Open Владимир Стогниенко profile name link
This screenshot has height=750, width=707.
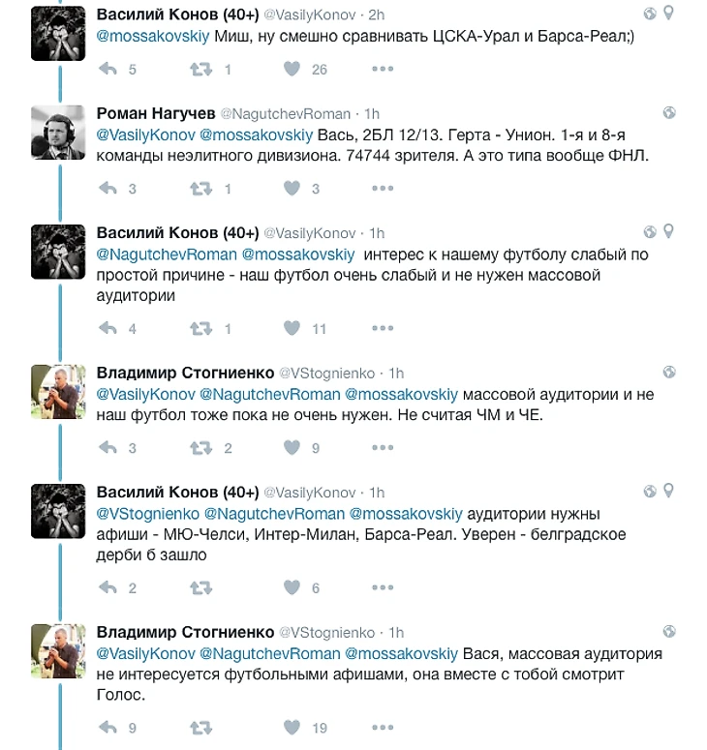[x=185, y=373]
